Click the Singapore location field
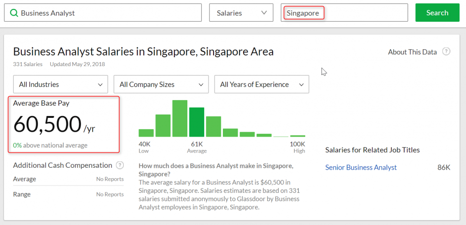 pos(344,13)
